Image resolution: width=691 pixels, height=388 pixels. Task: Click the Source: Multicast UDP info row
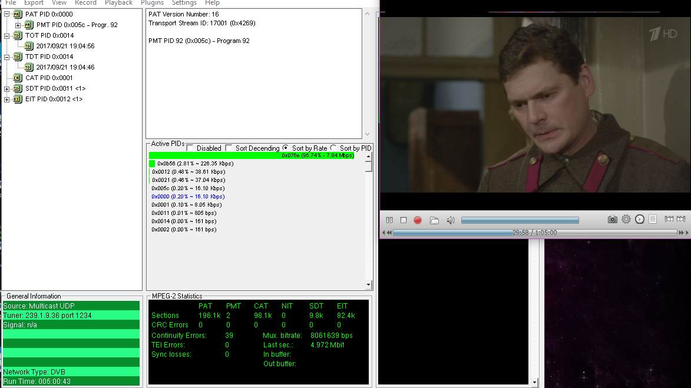[71, 306]
